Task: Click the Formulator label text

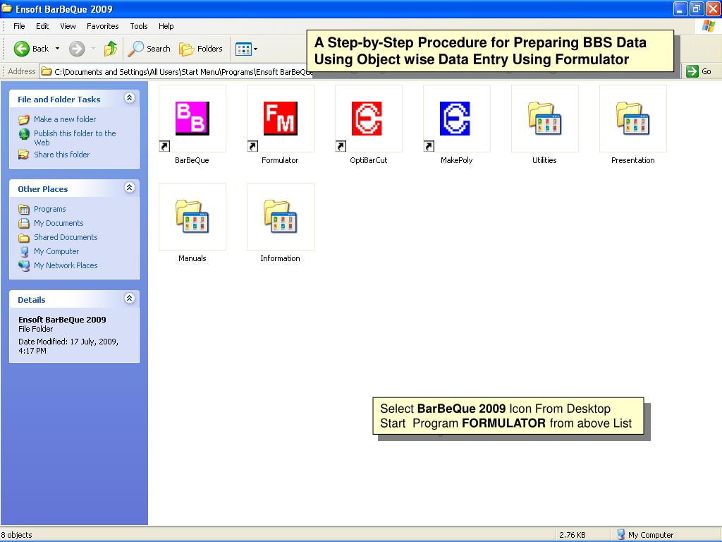Action: (280, 160)
